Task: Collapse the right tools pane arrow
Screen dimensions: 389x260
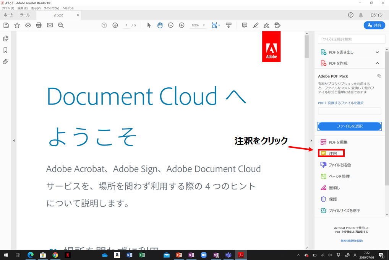Action: coord(311,141)
